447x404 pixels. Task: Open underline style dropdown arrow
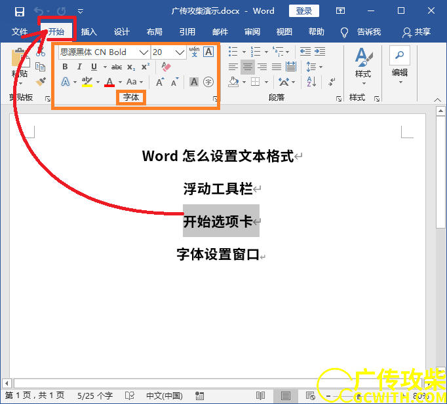click(x=105, y=67)
